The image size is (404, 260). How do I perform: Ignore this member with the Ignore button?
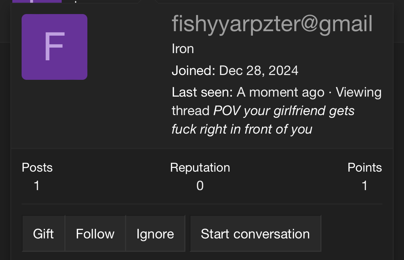tap(155, 234)
